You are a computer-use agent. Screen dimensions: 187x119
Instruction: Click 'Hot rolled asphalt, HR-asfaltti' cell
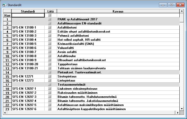click(118, 39)
